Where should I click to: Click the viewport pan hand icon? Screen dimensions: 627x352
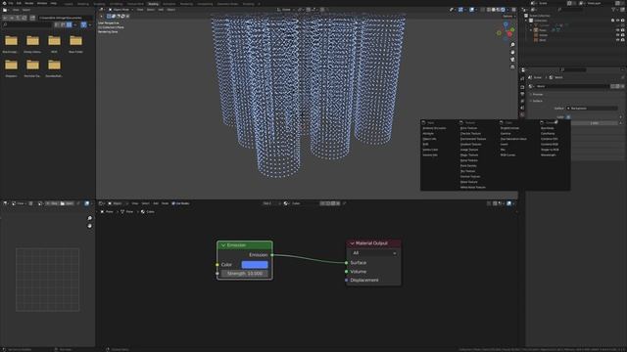[512, 52]
